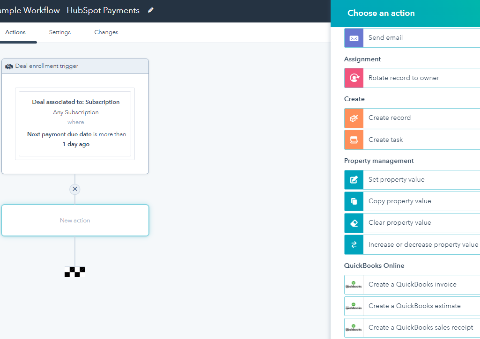Select the Actions tab
This screenshot has height=339, width=480.
point(15,32)
